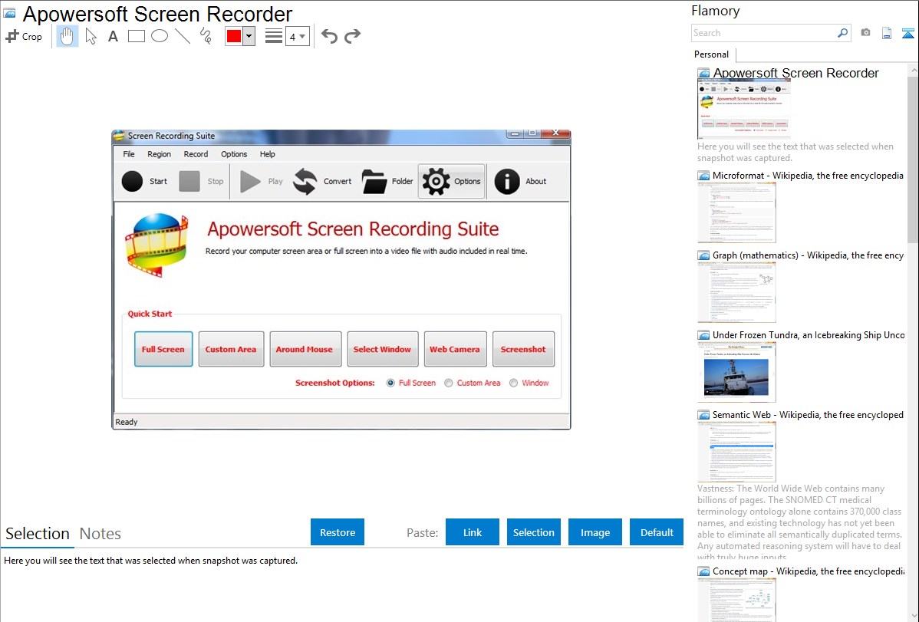Image resolution: width=919 pixels, height=622 pixels.
Task: Open the Options menu in the menu bar
Action: (234, 154)
